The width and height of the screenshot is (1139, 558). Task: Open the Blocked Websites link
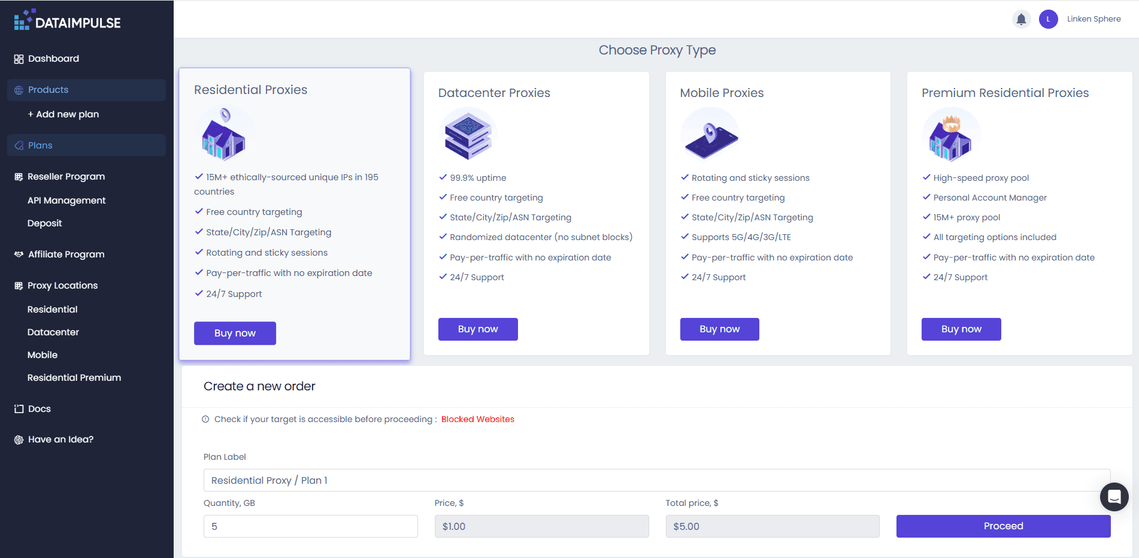coord(477,418)
